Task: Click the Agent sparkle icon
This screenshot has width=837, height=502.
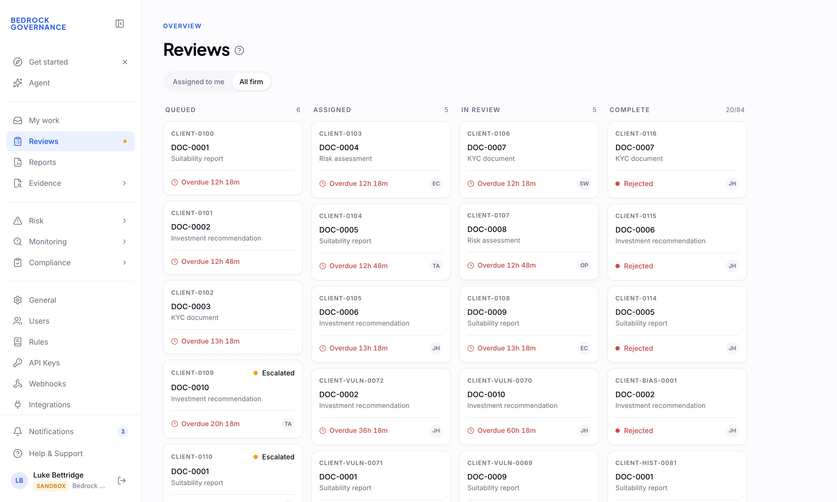Action: pos(18,83)
